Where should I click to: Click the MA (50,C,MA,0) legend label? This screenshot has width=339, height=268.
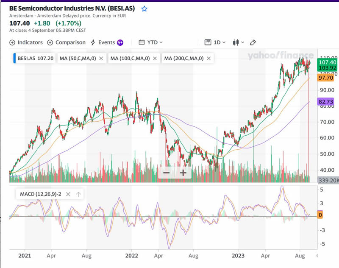coord(78,59)
